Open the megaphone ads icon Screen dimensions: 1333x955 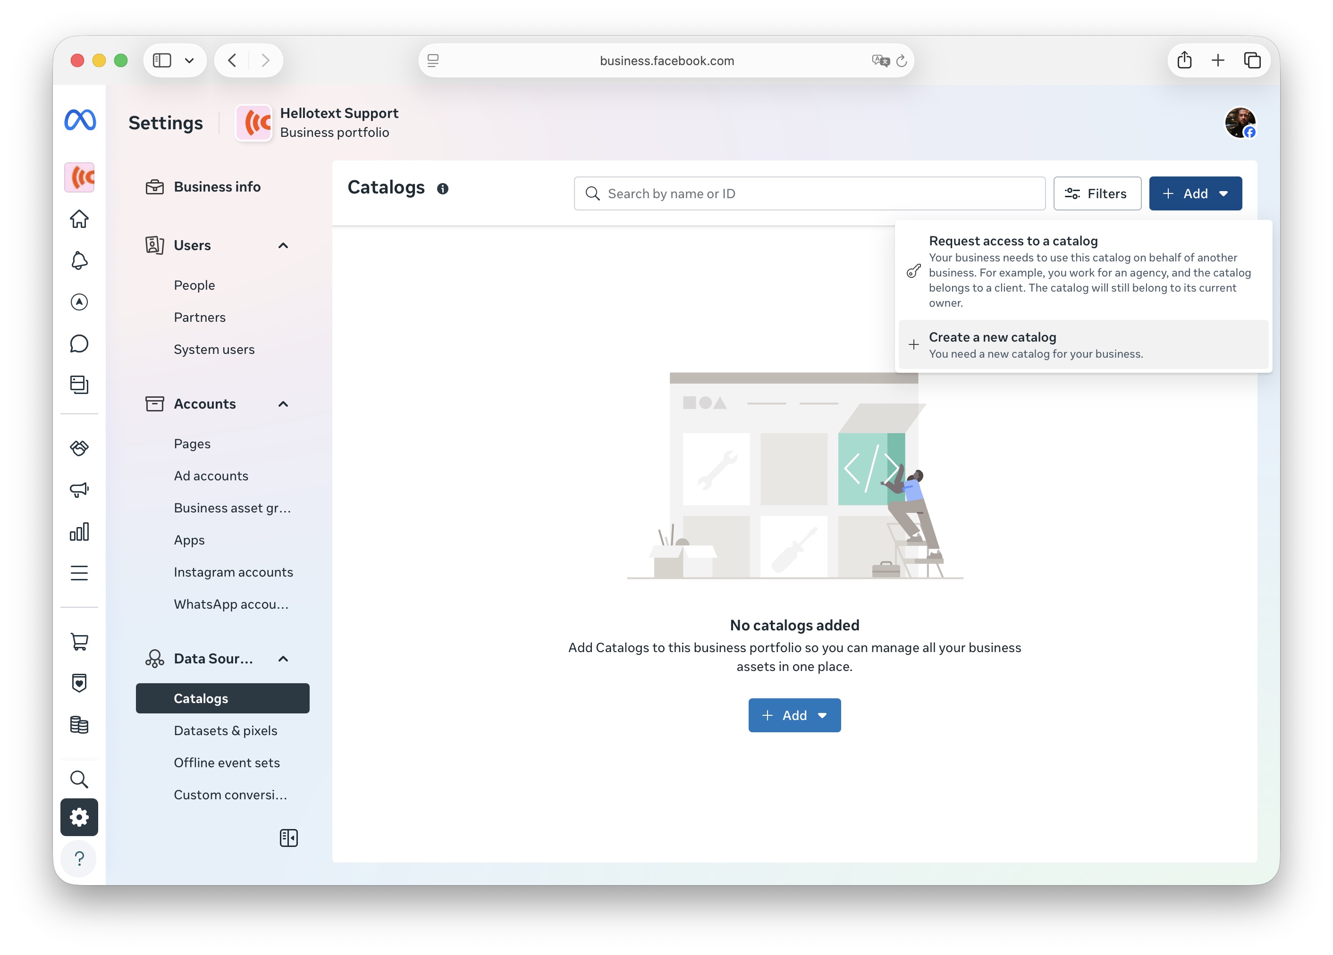coord(79,489)
